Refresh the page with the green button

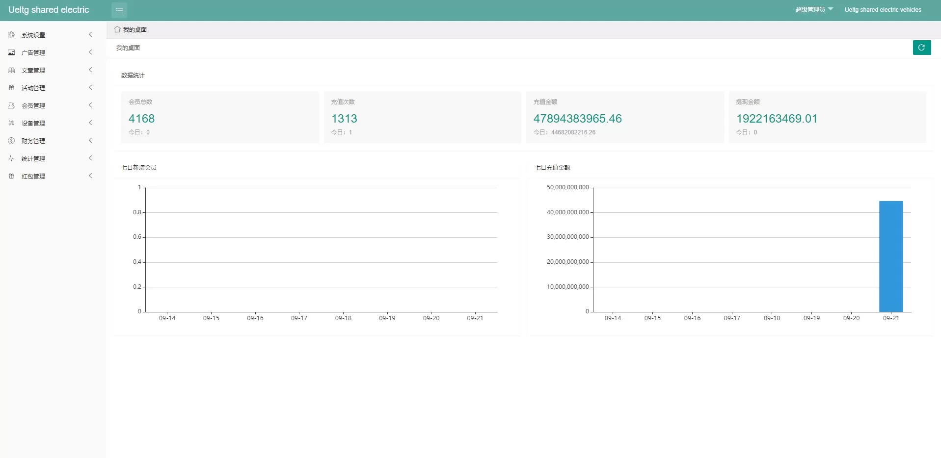click(x=921, y=48)
